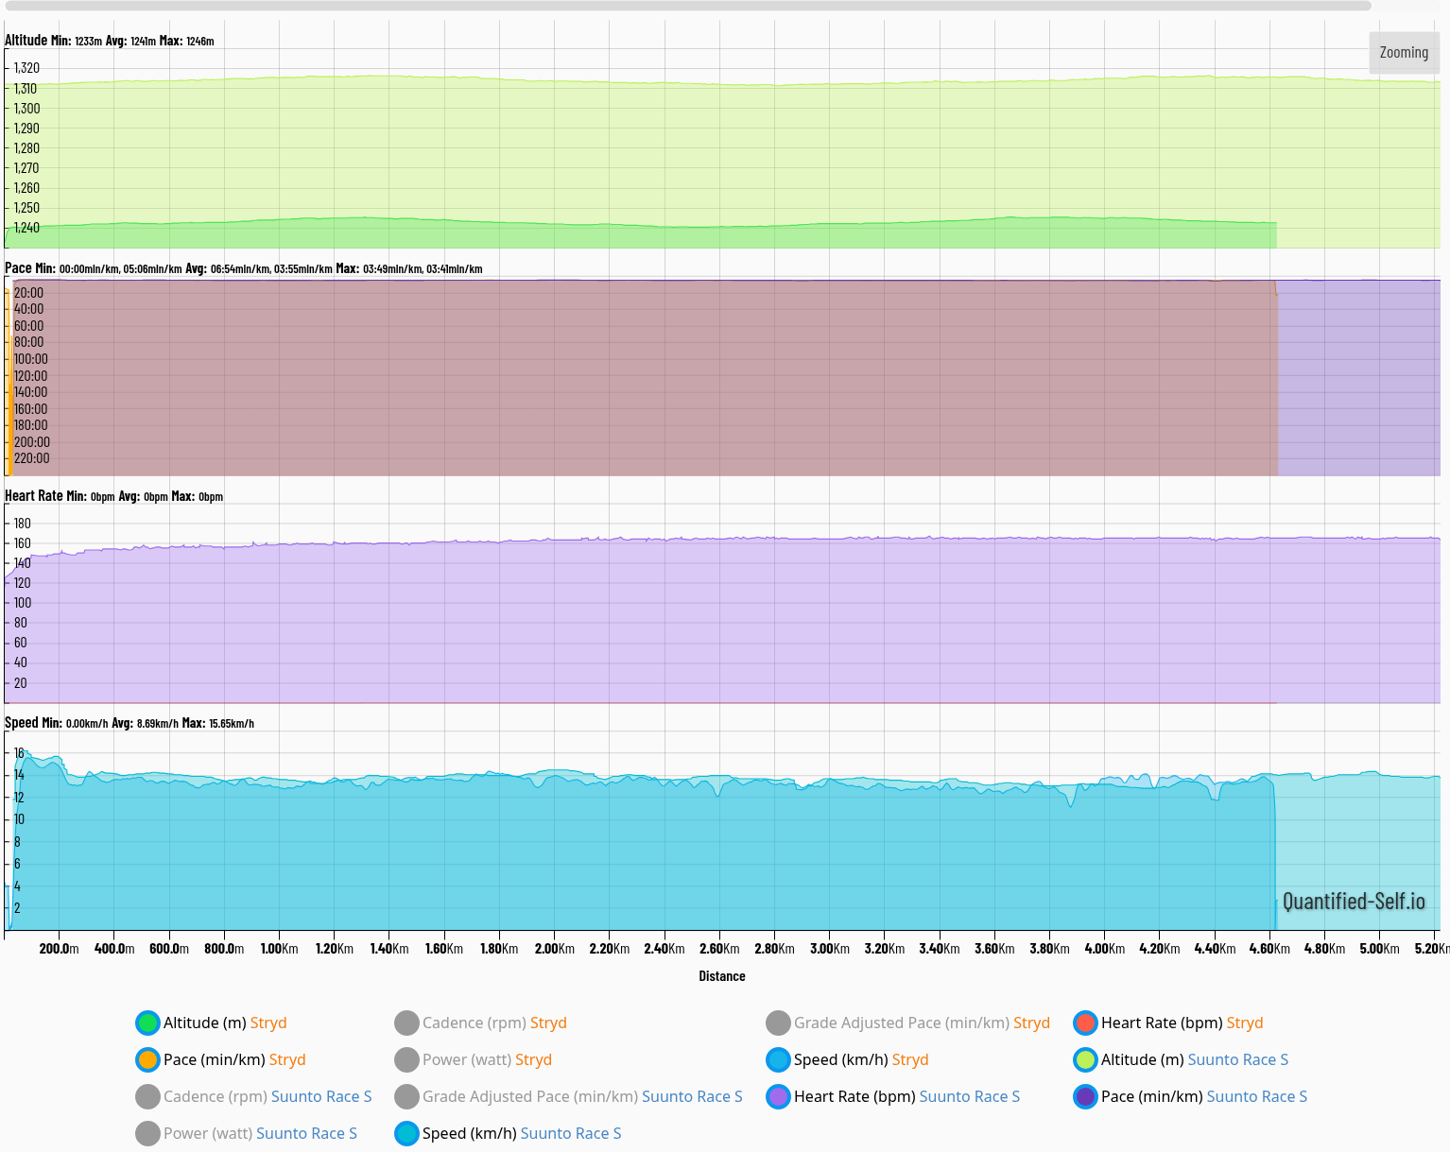Click the dark purple Pace Suunto marker
Viewport: 1450px width, 1152px height.
pyautogui.click(x=1085, y=1096)
